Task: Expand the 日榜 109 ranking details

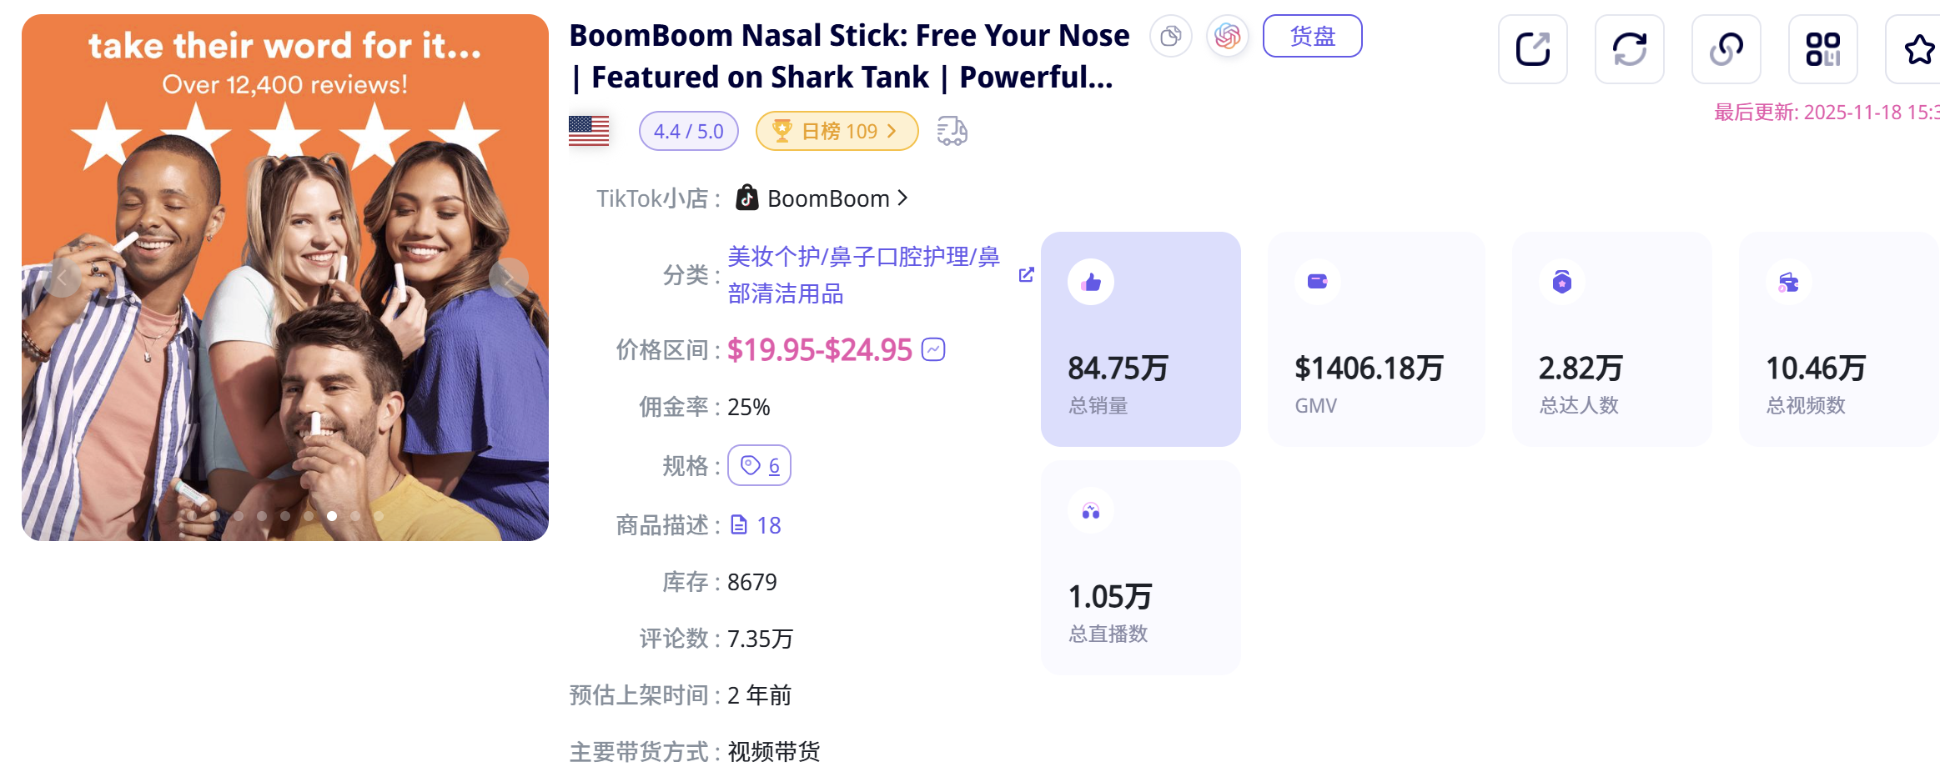Action: pyautogui.click(x=837, y=131)
